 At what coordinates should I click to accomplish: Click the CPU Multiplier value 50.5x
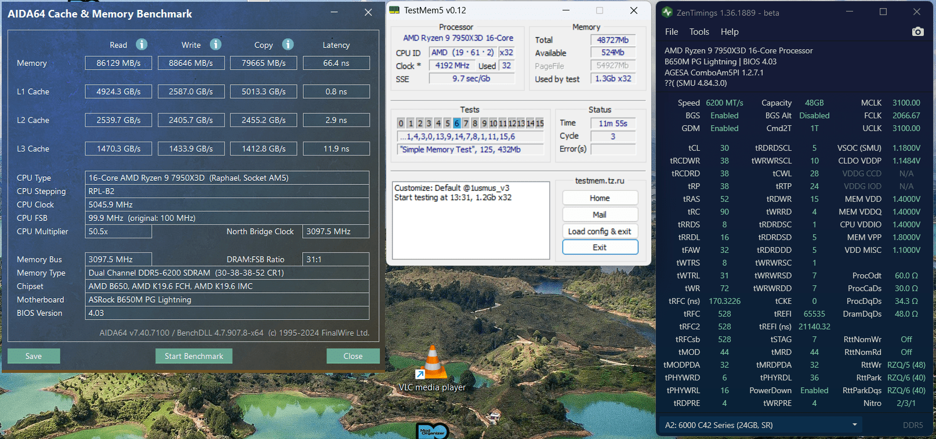pos(118,231)
